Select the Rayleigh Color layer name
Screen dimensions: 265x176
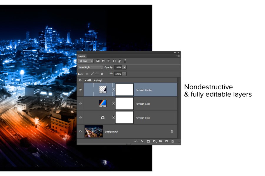[143, 104]
